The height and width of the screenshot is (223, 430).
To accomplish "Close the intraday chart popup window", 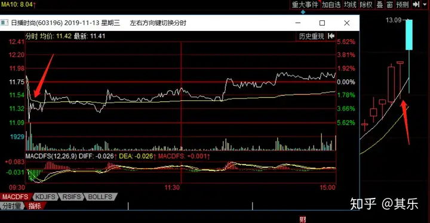I will pos(346,23).
